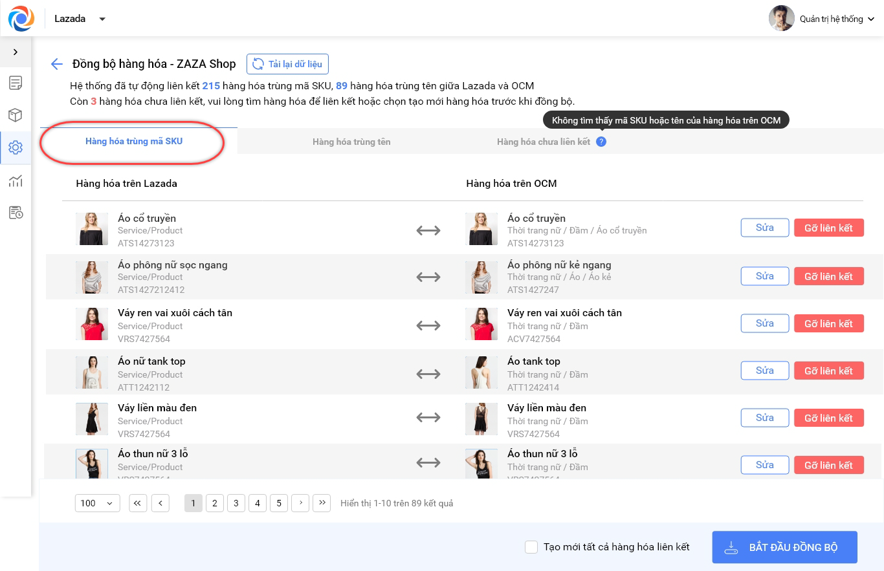Switch to the Hàng hóa chưa liên kết tab
The width and height of the screenshot is (884, 571).
click(x=543, y=142)
